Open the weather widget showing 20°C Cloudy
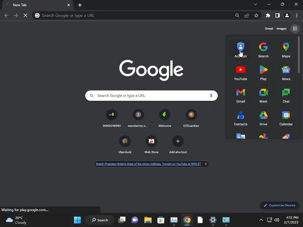The height and width of the screenshot is (227, 303). pos(16,220)
